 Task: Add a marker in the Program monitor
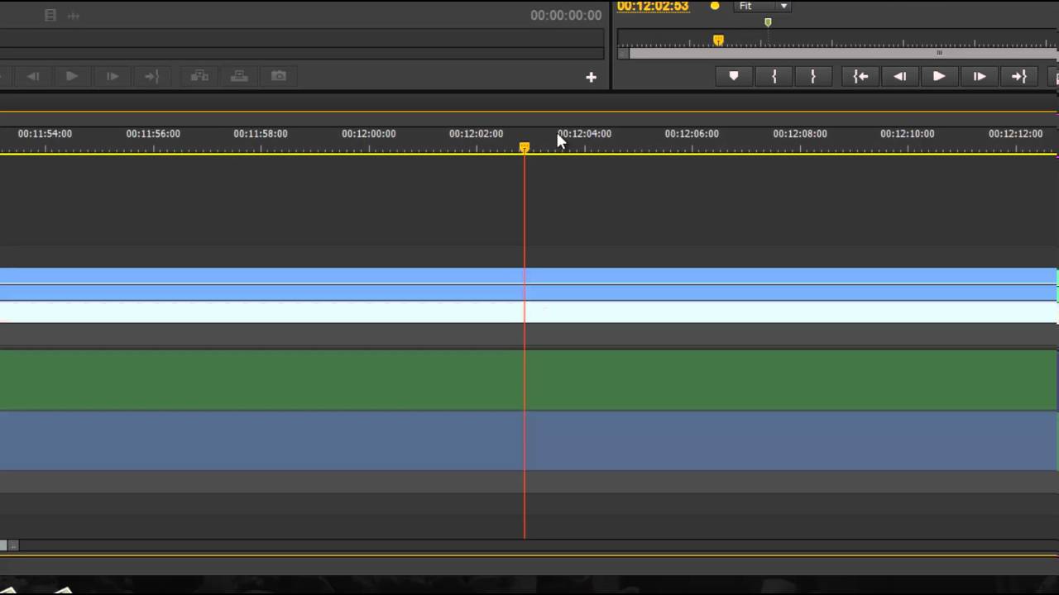pyautogui.click(x=734, y=76)
